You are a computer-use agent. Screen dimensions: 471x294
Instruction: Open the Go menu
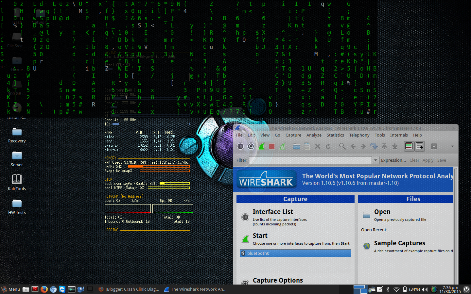pyautogui.click(x=277, y=135)
